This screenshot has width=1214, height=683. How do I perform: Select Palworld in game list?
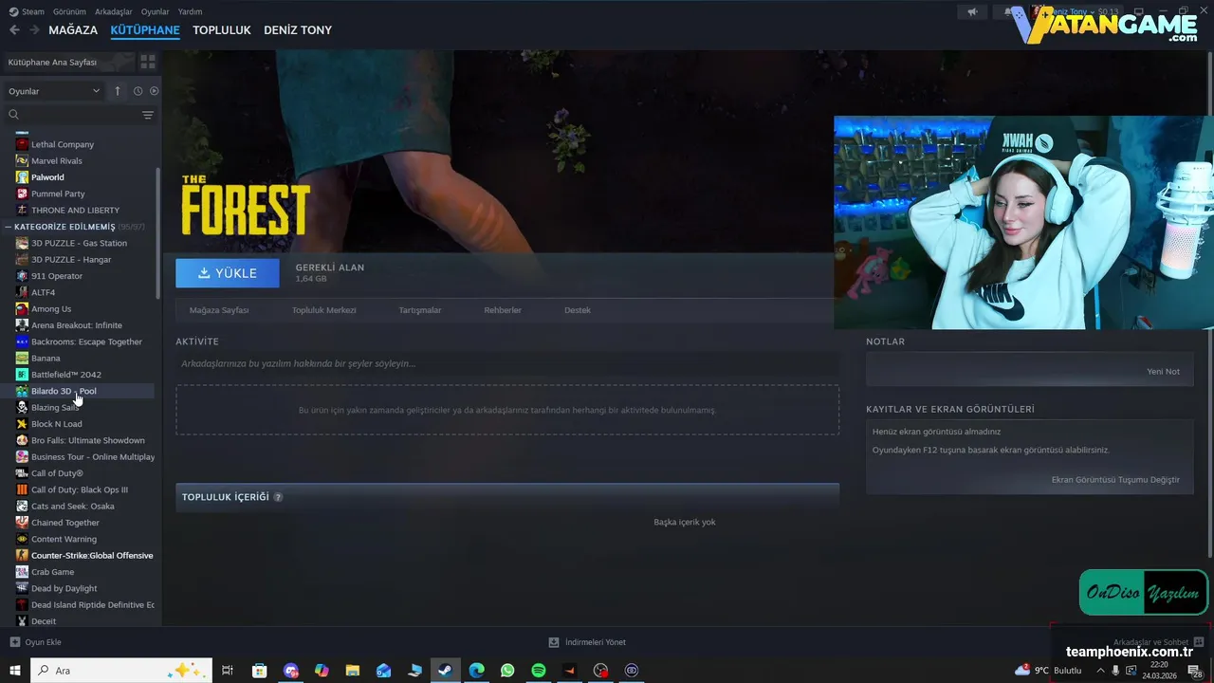pyautogui.click(x=47, y=177)
